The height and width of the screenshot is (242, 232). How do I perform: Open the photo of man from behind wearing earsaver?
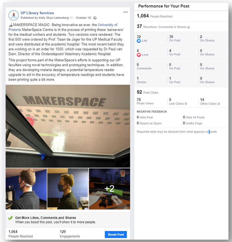click(26, 189)
